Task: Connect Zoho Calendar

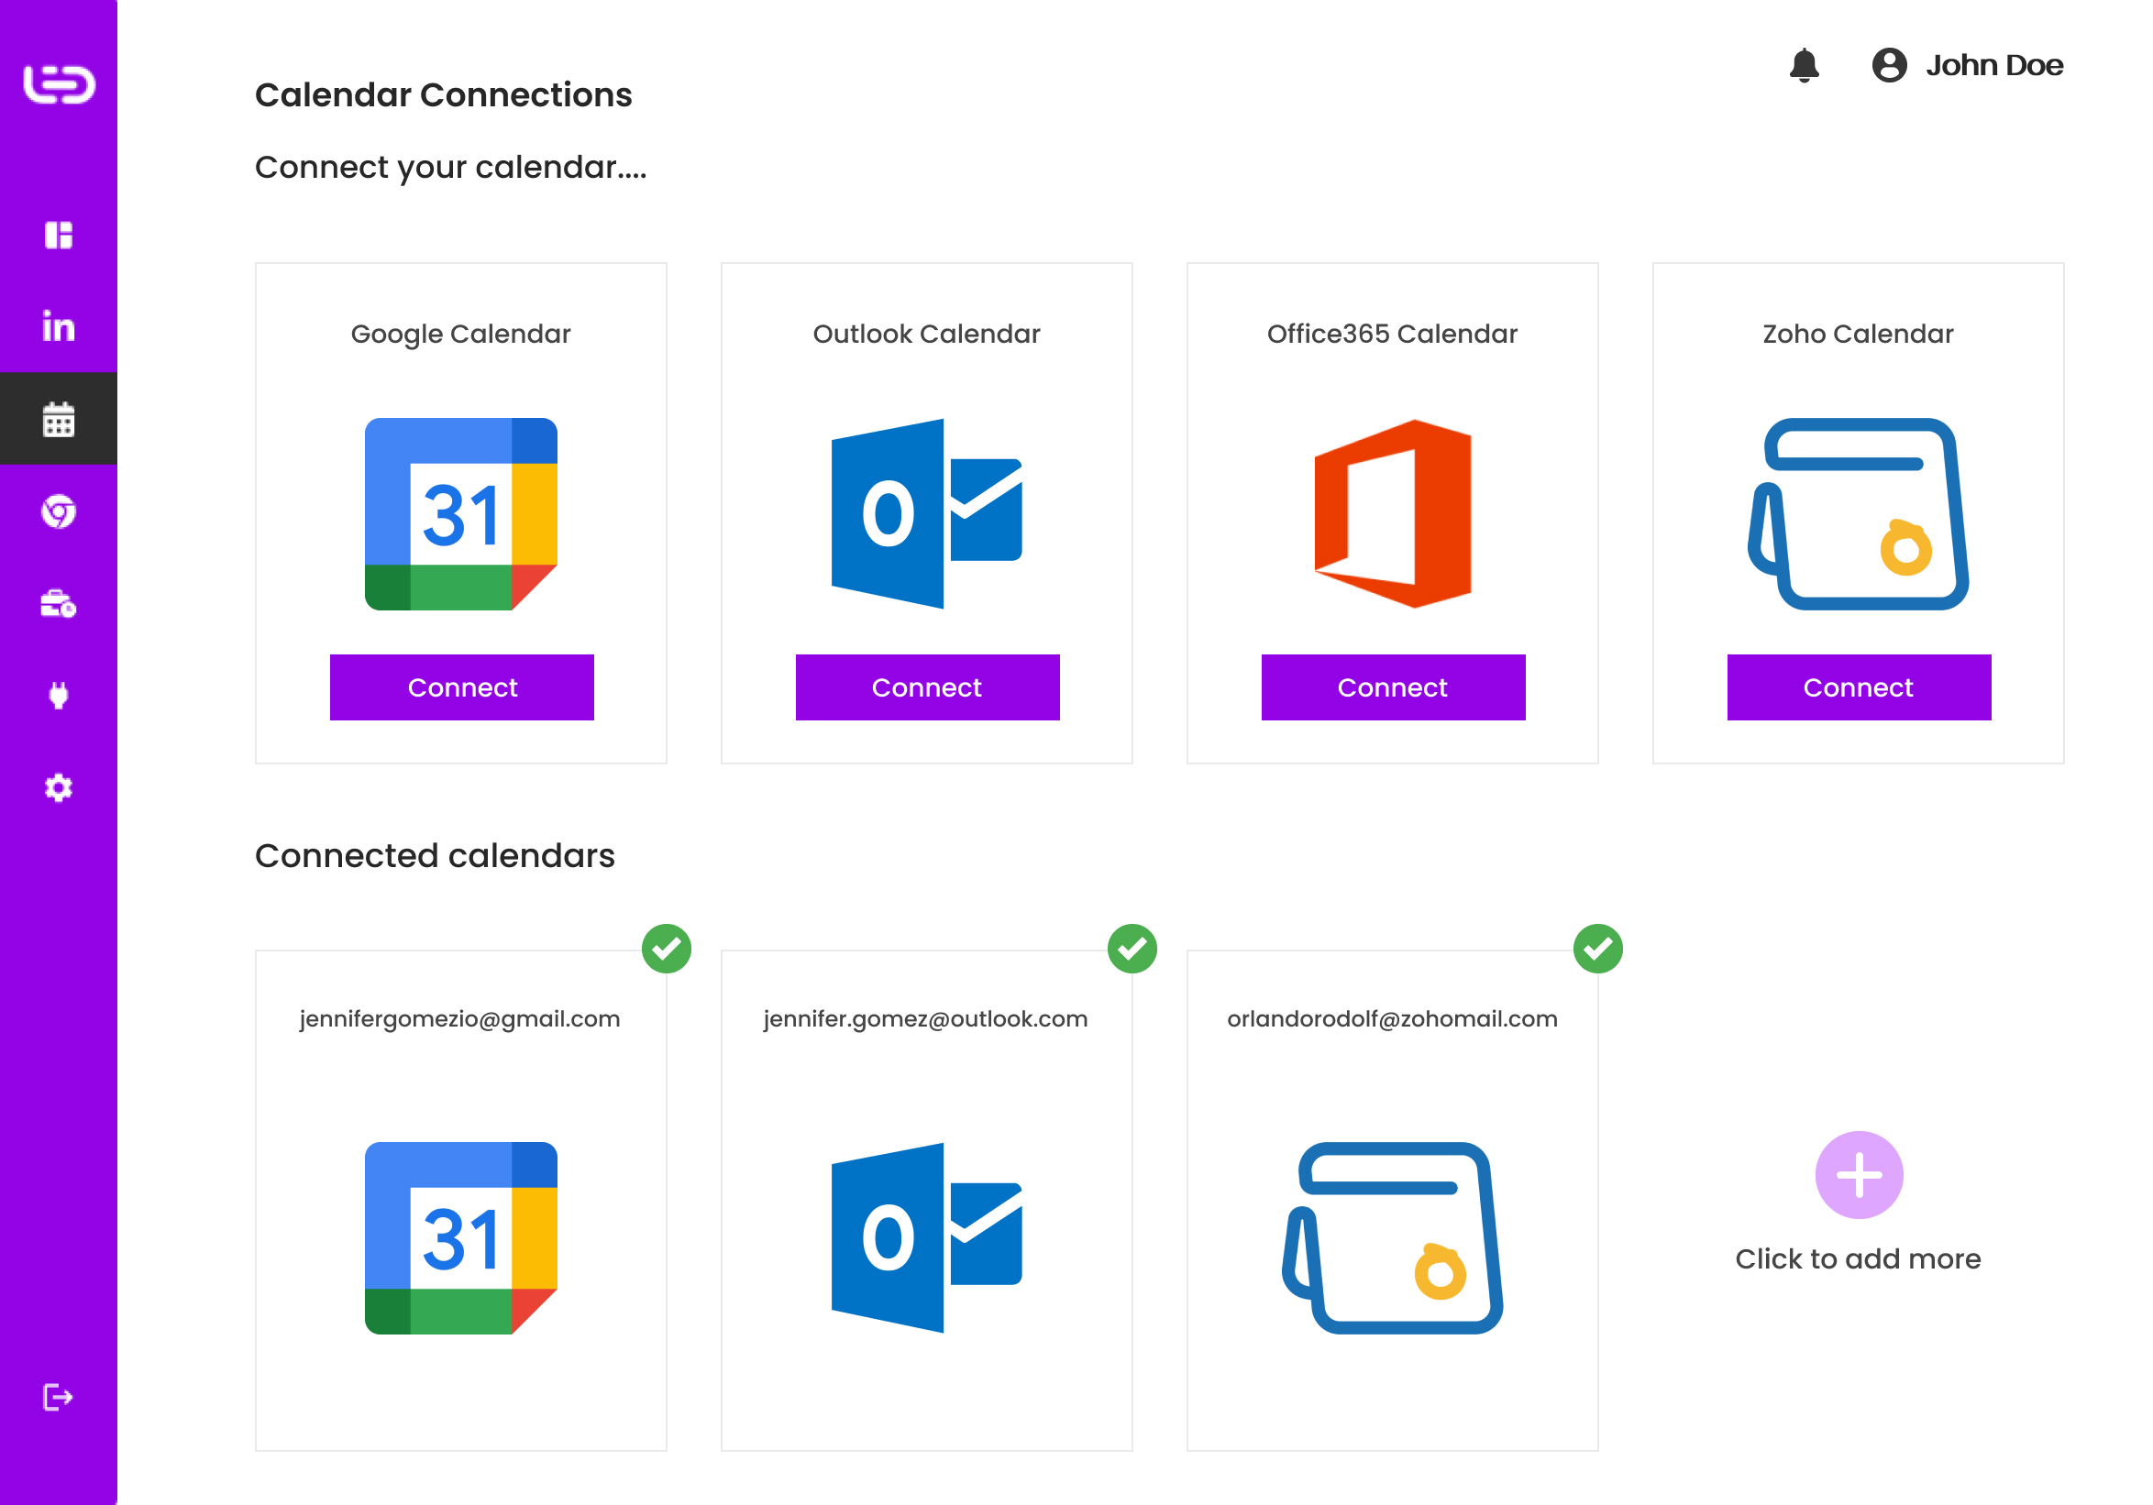Action: point(1859,687)
